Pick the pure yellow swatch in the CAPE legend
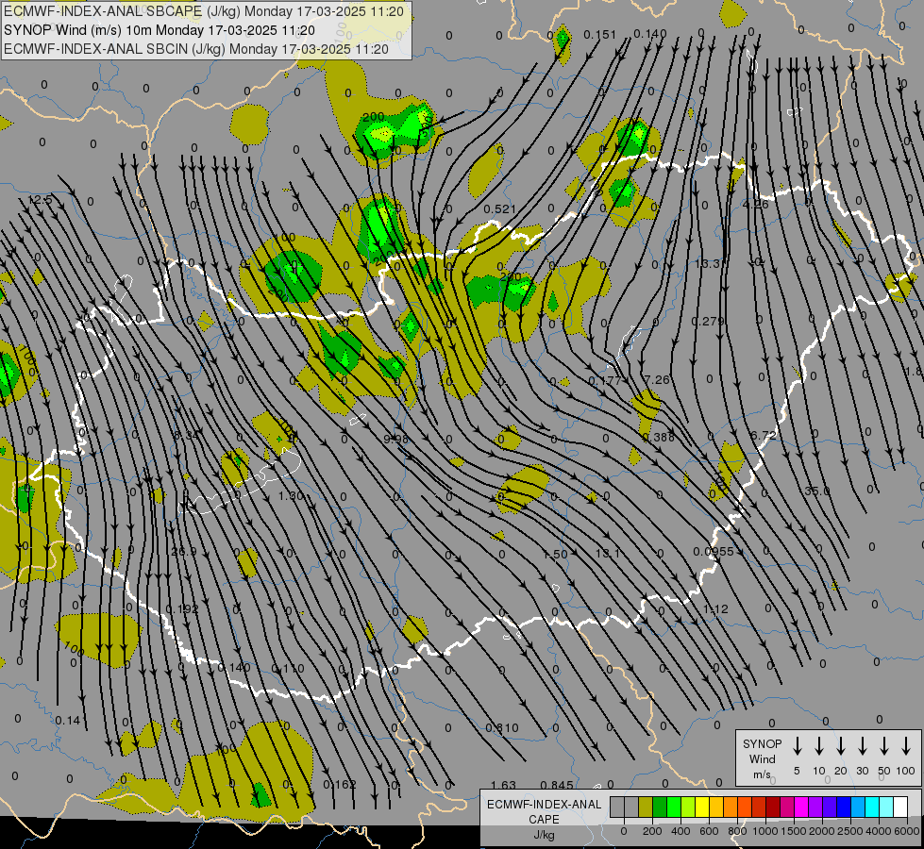Viewport: 924px width, 849px height. [702, 807]
